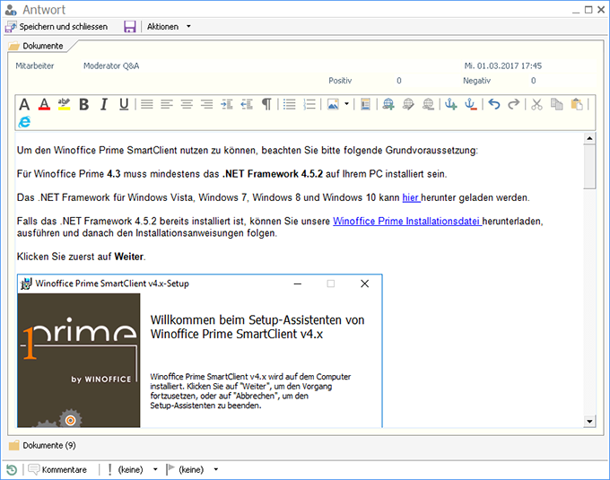Click the refresh history icon in status bar
The height and width of the screenshot is (480, 610).
[12, 470]
